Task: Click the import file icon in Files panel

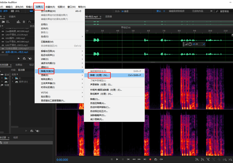Action: [x=19, y=22]
